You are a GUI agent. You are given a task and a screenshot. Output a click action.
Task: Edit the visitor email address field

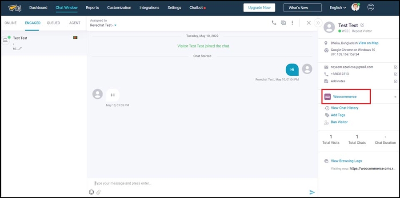click(395, 67)
